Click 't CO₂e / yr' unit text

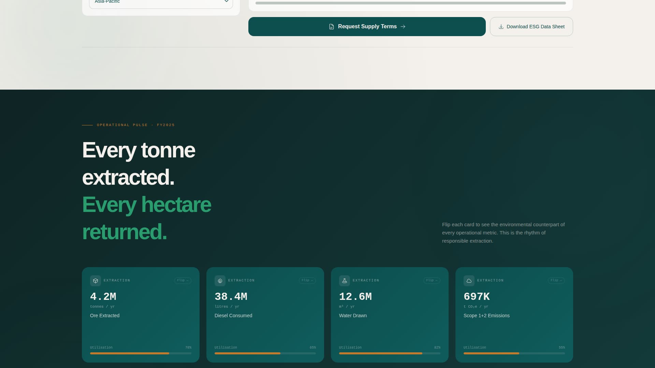[x=476, y=307]
